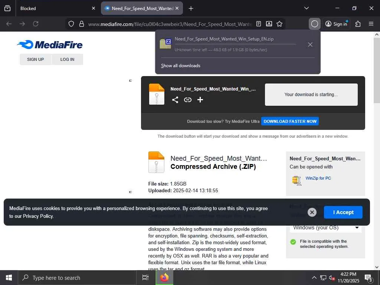Click the green compatibility checkmark icon

tap(293, 242)
